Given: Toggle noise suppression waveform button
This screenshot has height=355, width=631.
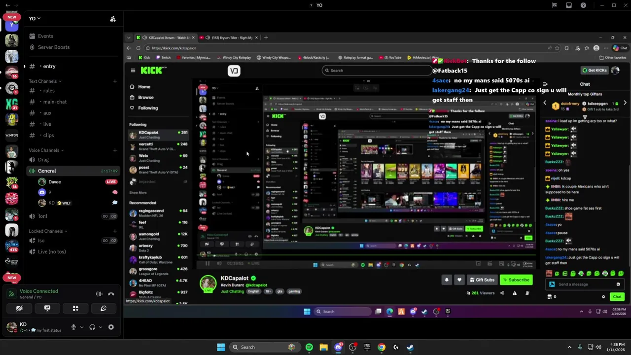Looking at the screenshot, I should (99, 294).
